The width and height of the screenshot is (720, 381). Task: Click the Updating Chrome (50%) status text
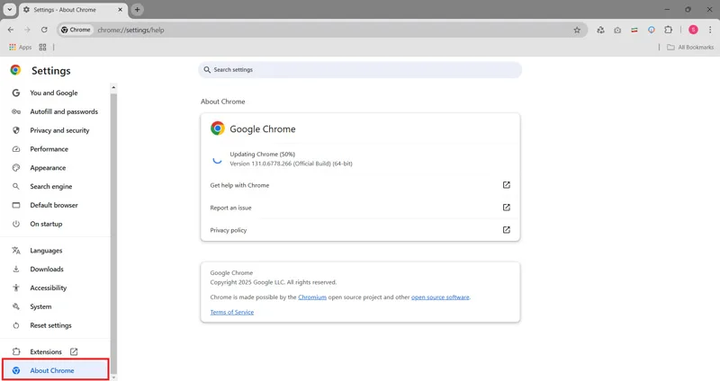(x=262, y=154)
